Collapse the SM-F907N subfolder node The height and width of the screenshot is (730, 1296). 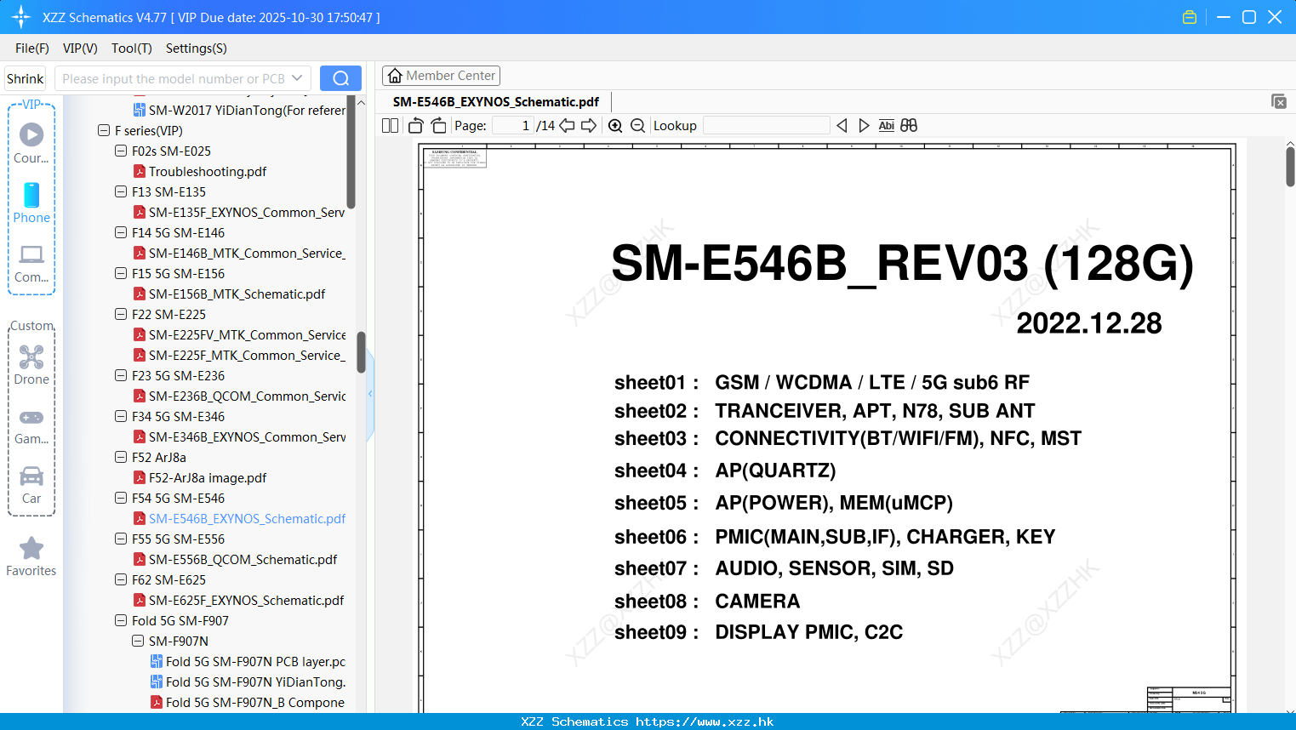[138, 641]
